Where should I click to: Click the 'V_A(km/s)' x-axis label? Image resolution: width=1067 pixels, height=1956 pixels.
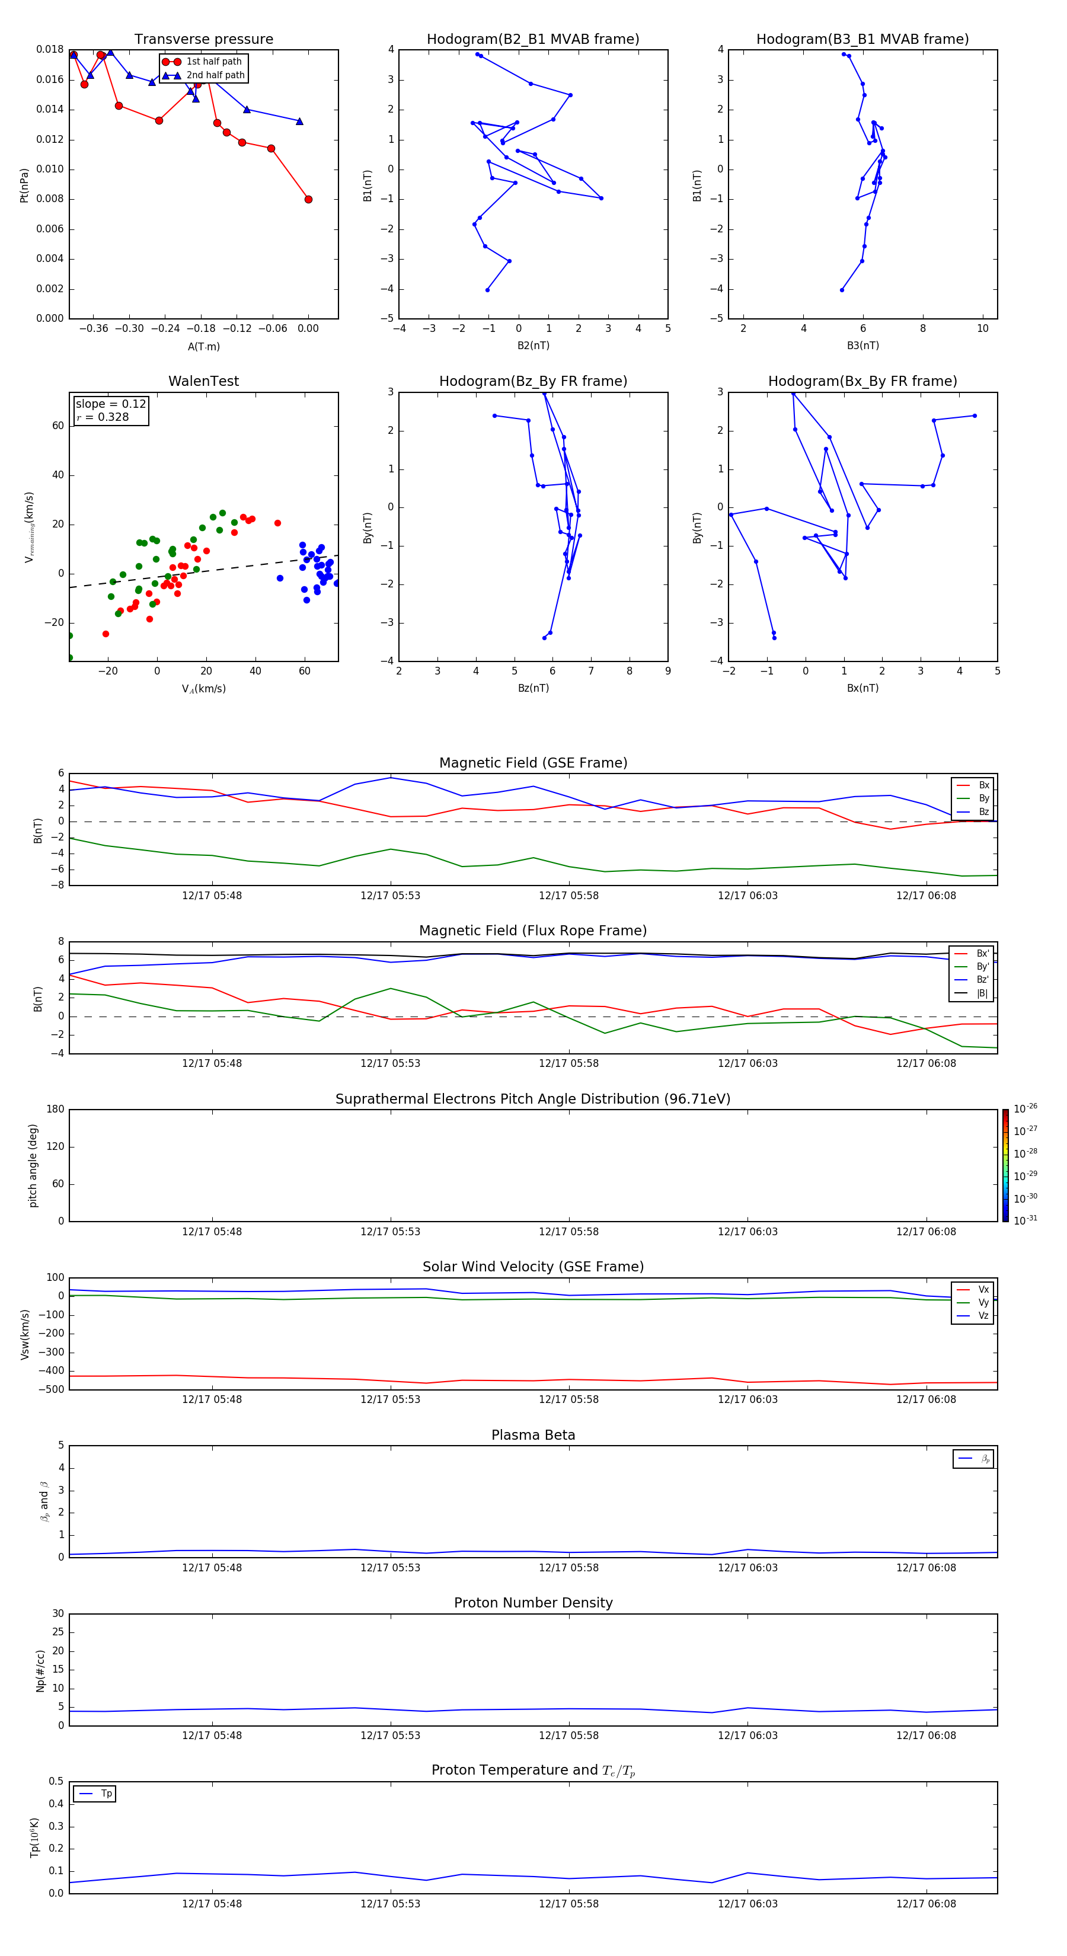[203, 689]
